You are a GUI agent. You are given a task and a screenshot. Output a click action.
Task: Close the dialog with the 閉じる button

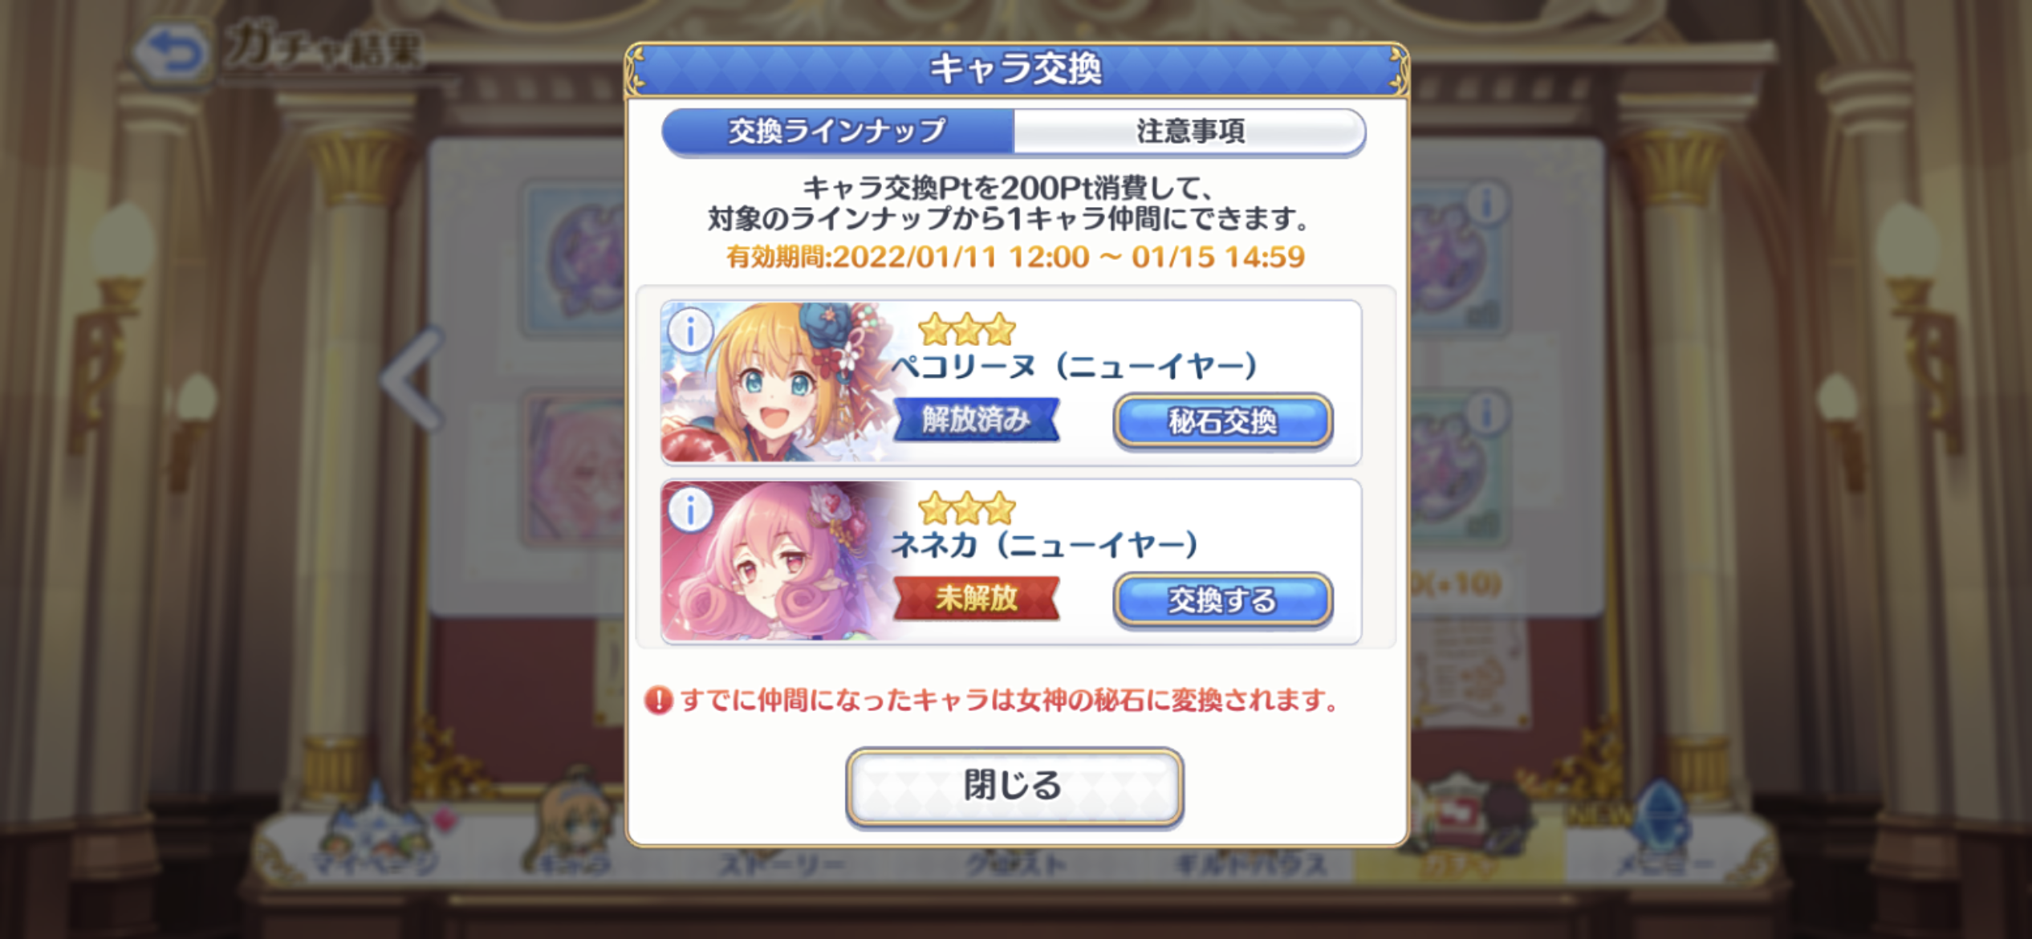[x=1014, y=786]
